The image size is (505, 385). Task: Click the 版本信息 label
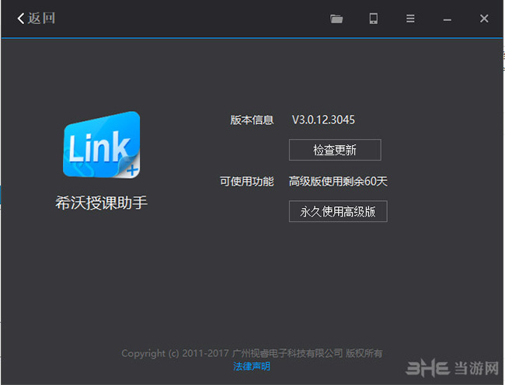pos(252,120)
